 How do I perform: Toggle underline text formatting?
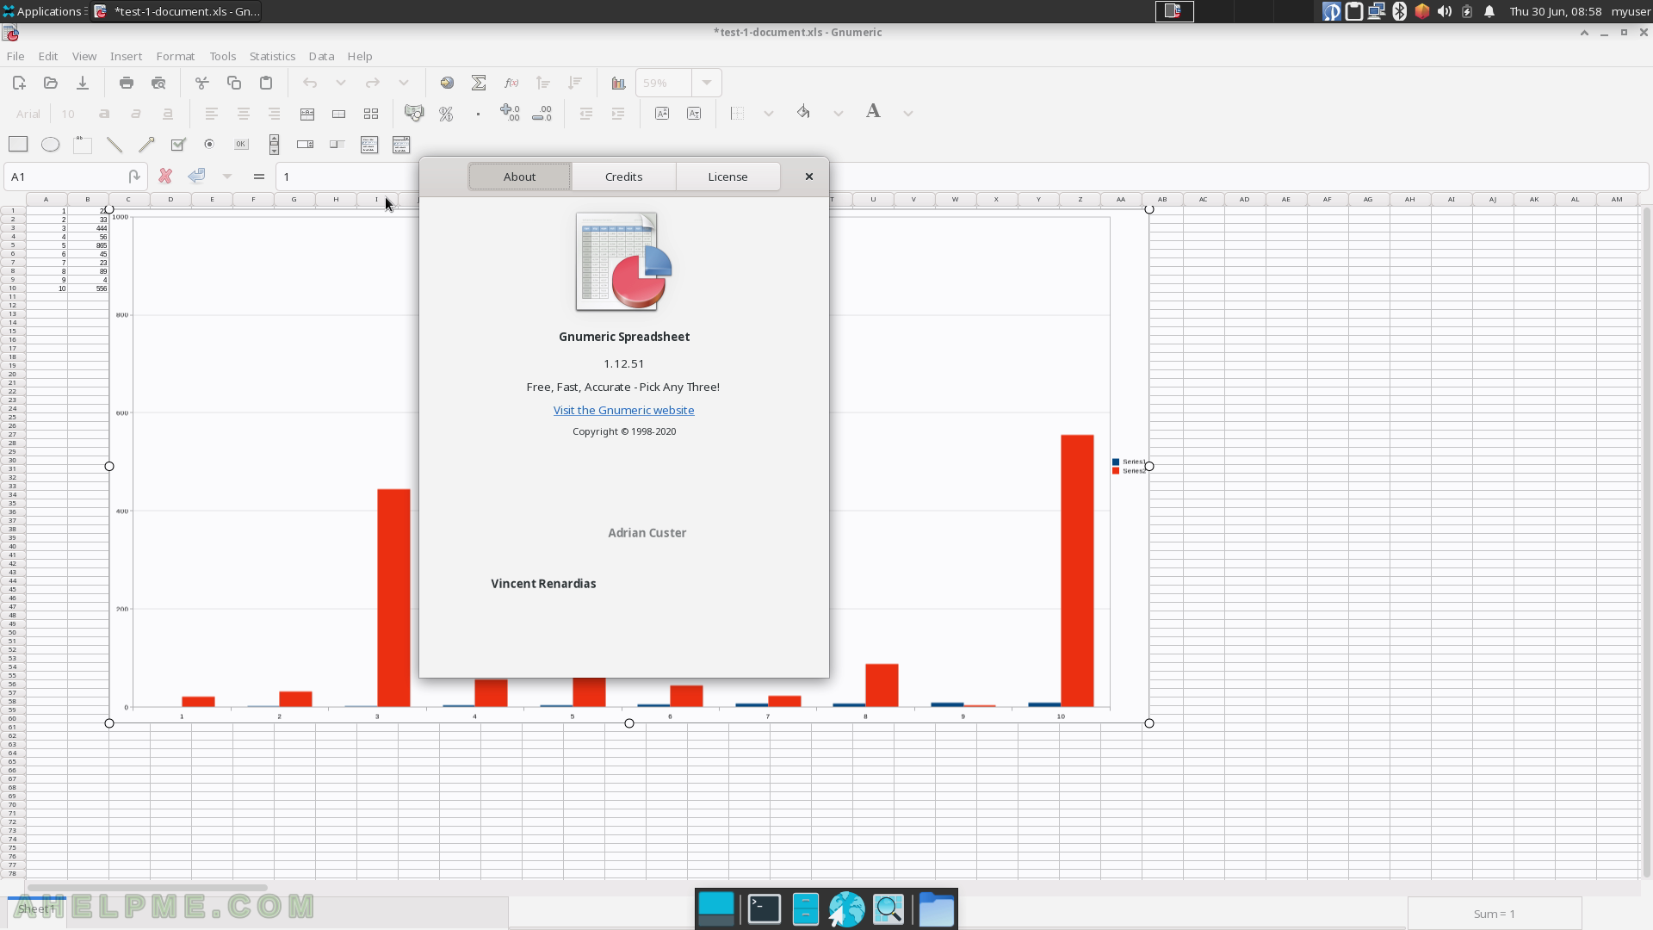[168, 114]
